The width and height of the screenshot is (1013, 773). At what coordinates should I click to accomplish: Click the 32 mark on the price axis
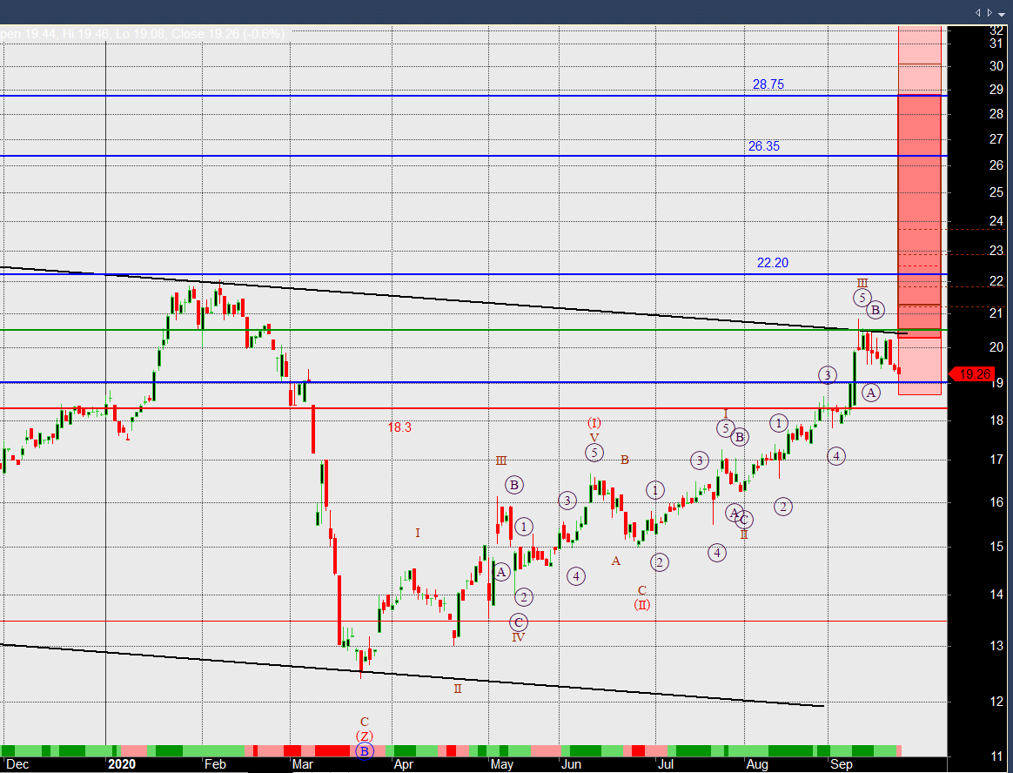996,30
